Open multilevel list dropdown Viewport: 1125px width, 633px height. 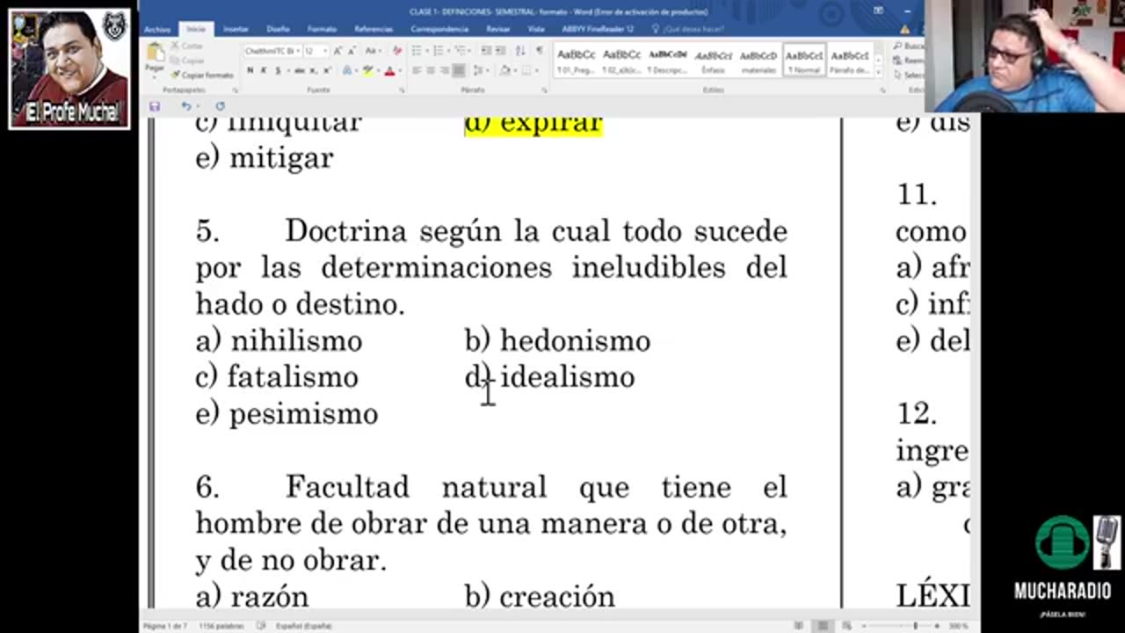[470, 51]
